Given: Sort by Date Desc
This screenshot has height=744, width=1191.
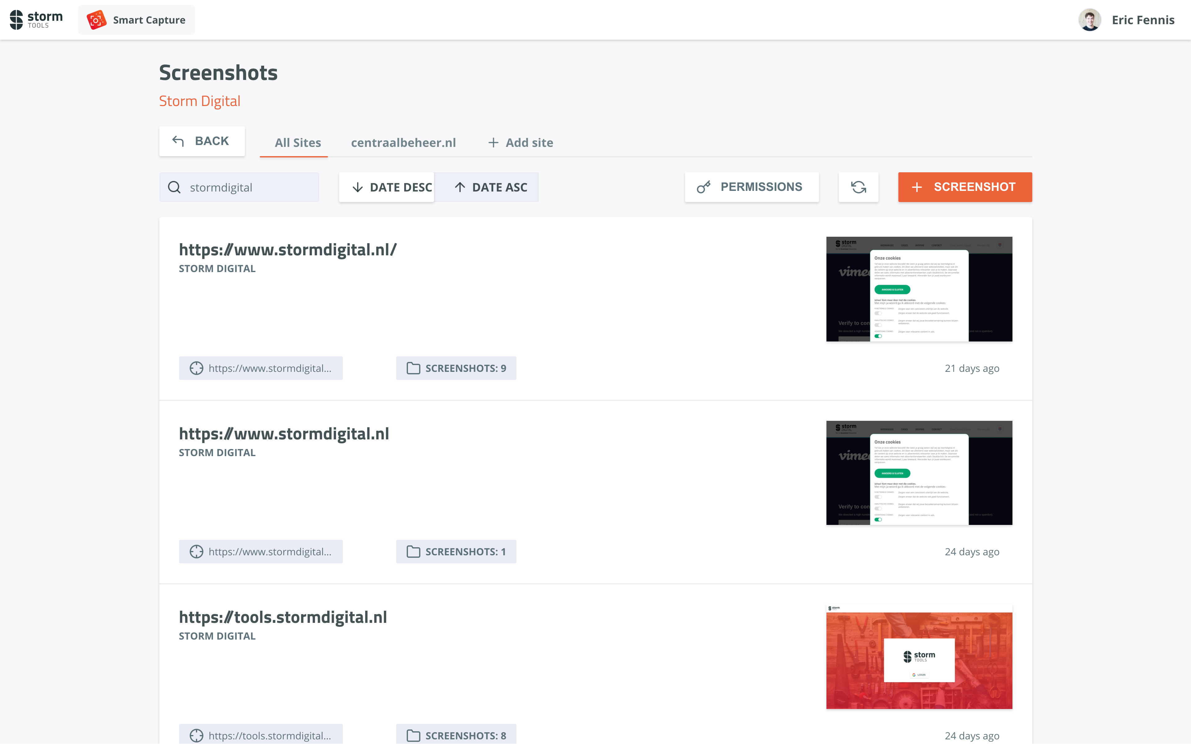Looking at the screenshot, I should click(387, 187).
